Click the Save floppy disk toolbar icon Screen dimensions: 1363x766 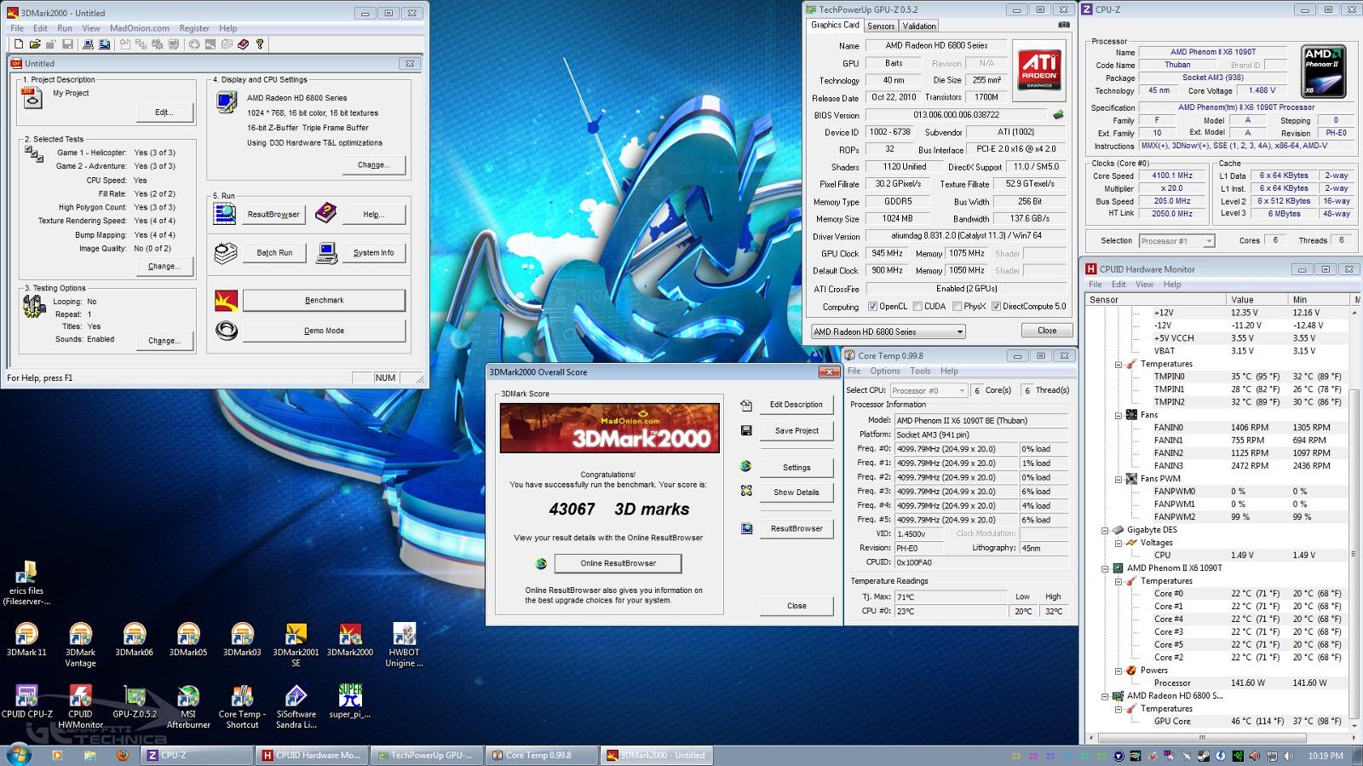(x=67, y=44)
